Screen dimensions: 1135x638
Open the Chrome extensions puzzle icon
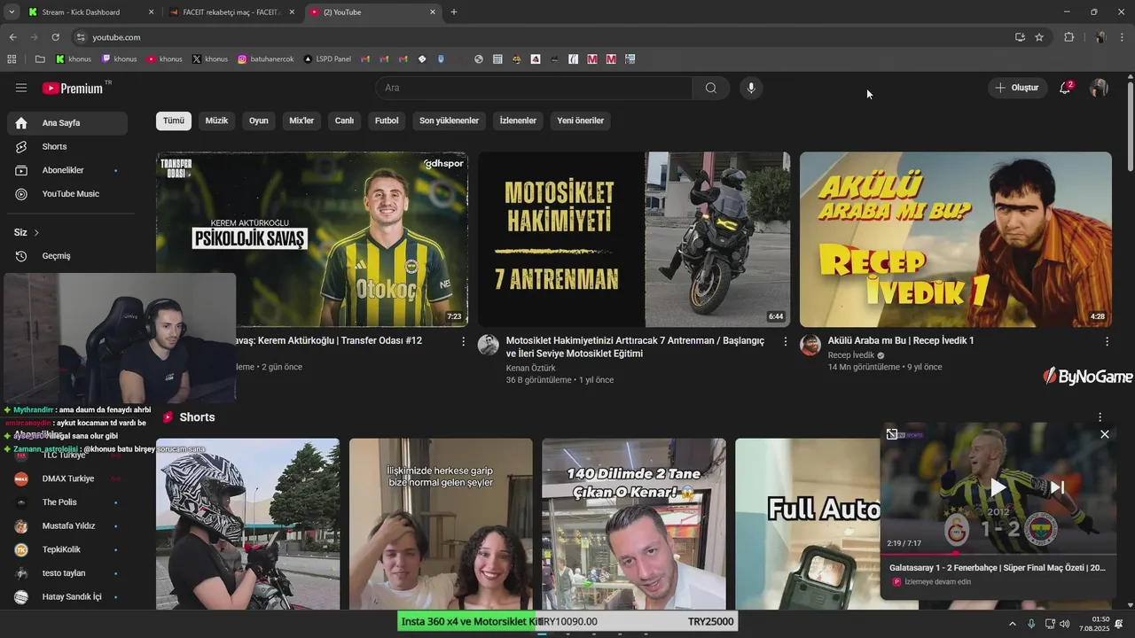[1068, 37]
